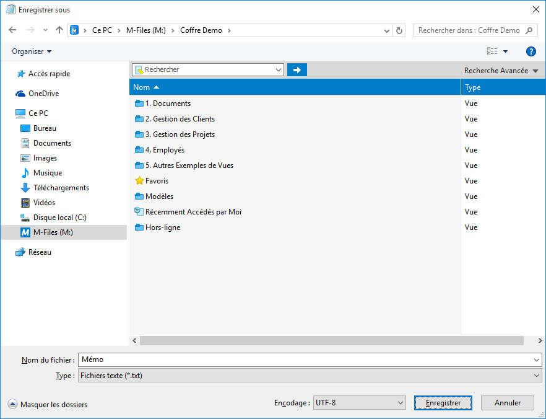Select M-Files (M:) drive in sidebar

pyautogui.click(x=53, y=232)
